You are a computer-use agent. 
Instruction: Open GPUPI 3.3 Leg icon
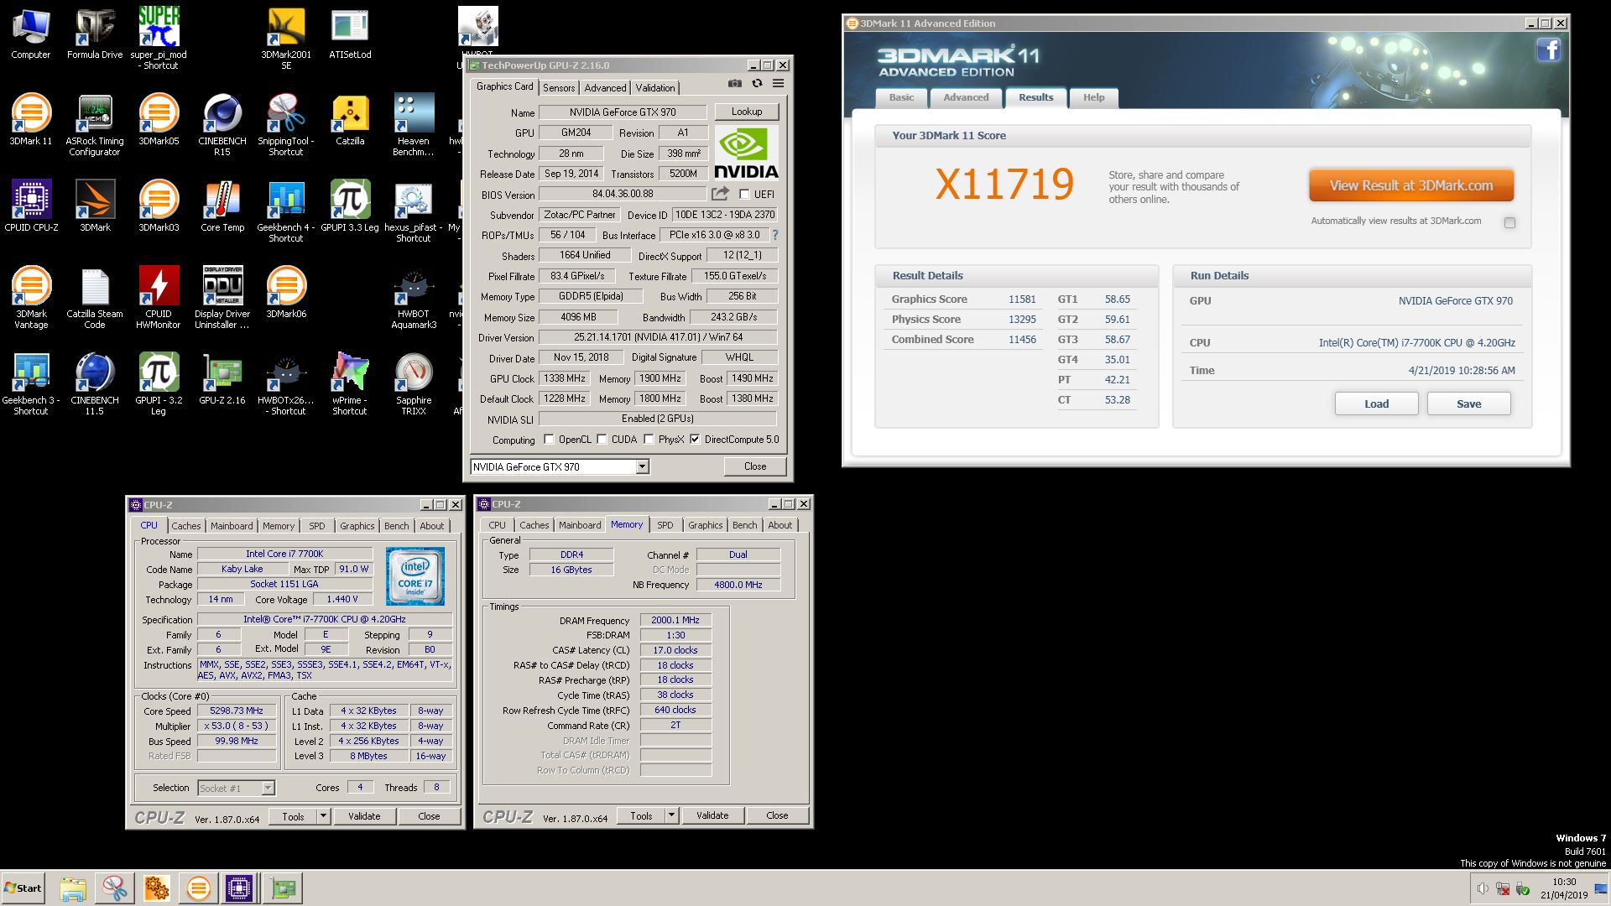350,206
